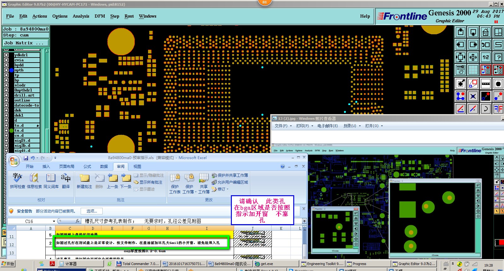Click the pan down arrow icon
The width and height of the screenshot is (504, 271).
473,32
